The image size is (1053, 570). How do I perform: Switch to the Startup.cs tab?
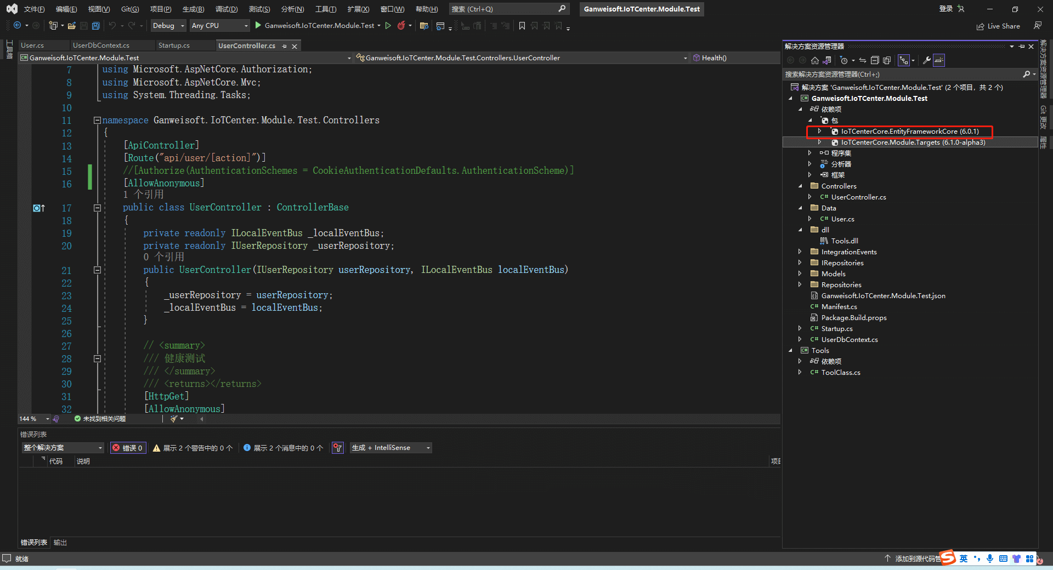[174, 45]
